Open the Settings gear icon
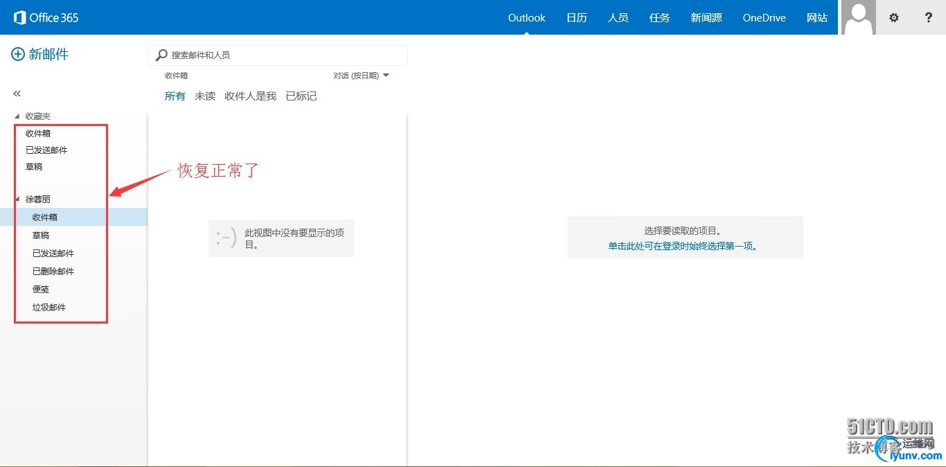 tap(894, 18)
